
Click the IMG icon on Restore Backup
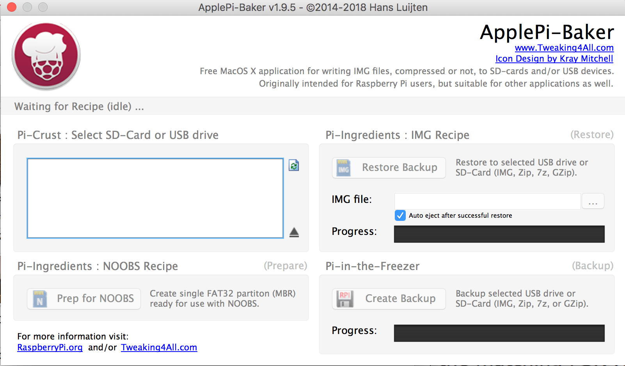point(344,168)
